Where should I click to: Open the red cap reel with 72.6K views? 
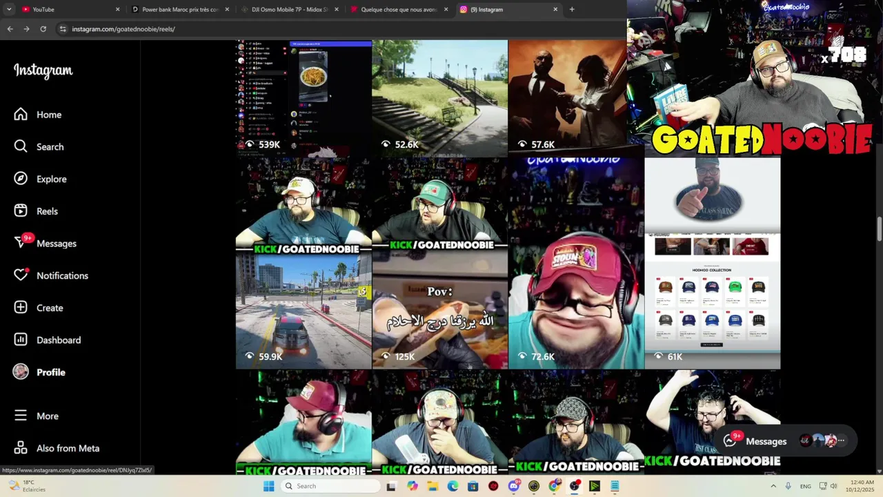(576, 263)
